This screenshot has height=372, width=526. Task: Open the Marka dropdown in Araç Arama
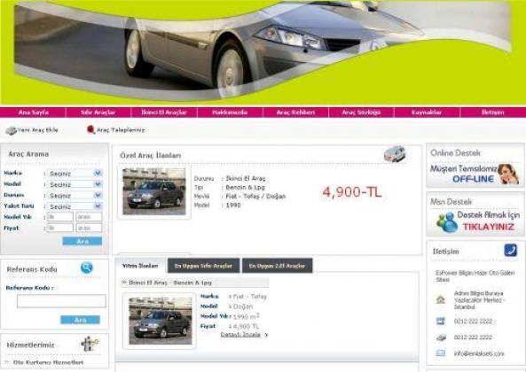point(75,174)
